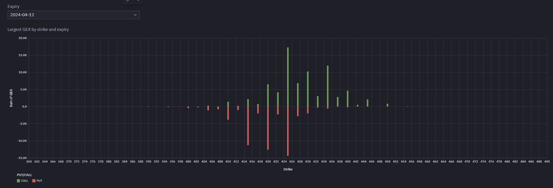This screenshot has width=553, height=188.
Task: Click the green call bar at strike 435
Action: [x=327, y=86]
